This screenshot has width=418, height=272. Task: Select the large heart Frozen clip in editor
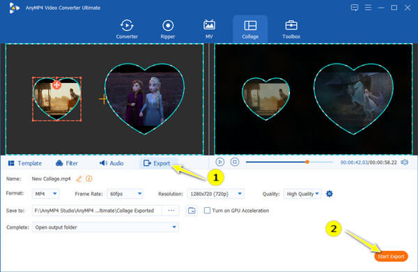point(144,99)
